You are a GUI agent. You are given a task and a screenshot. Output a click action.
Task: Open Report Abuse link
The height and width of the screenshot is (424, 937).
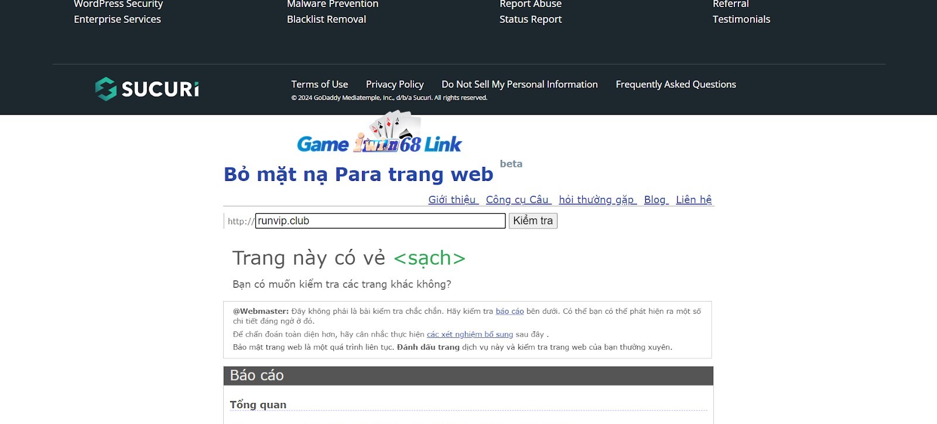tap(531, 4)
